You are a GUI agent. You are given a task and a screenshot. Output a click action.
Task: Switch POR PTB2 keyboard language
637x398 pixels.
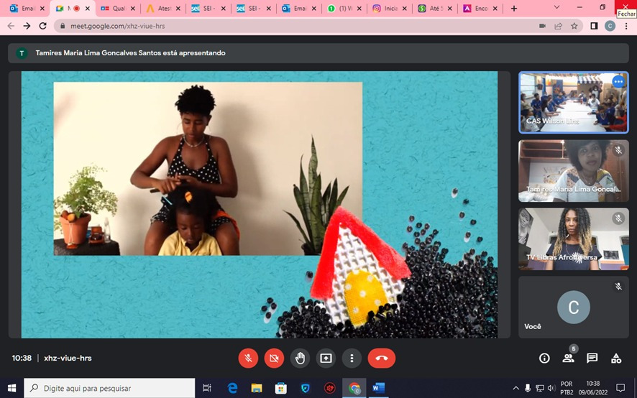(567, 388)
